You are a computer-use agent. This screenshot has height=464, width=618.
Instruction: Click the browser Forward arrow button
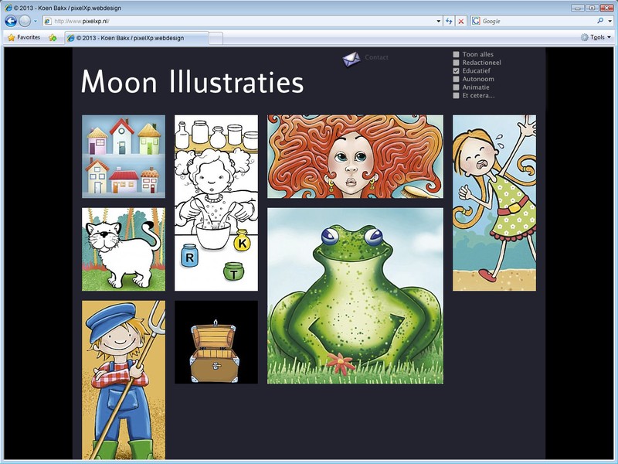25,21
